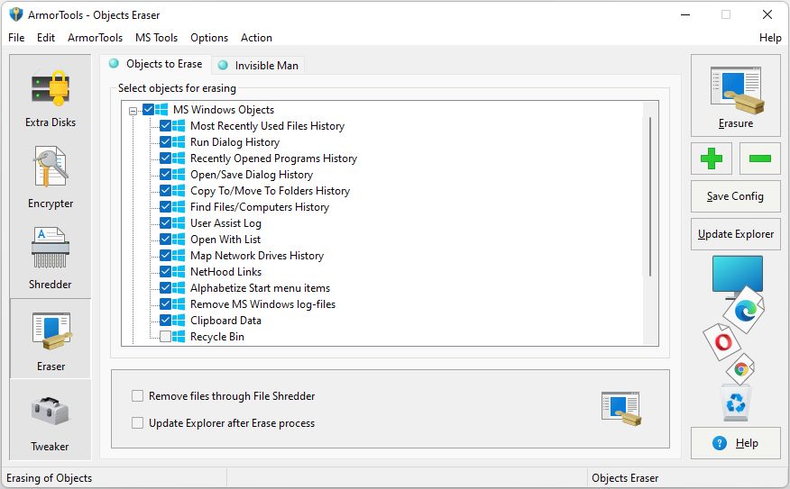Open the MS Tools menu
The image size is (790, 489).
pos(156,38)
